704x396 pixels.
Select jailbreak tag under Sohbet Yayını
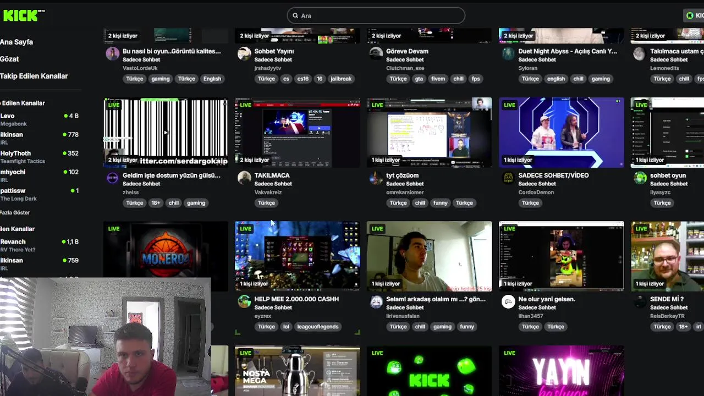click(x=340, y=79)
